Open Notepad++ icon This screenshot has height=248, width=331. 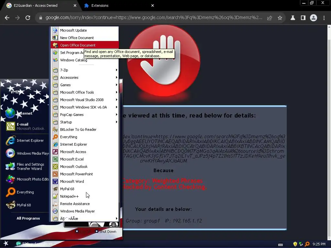(55, 196)
